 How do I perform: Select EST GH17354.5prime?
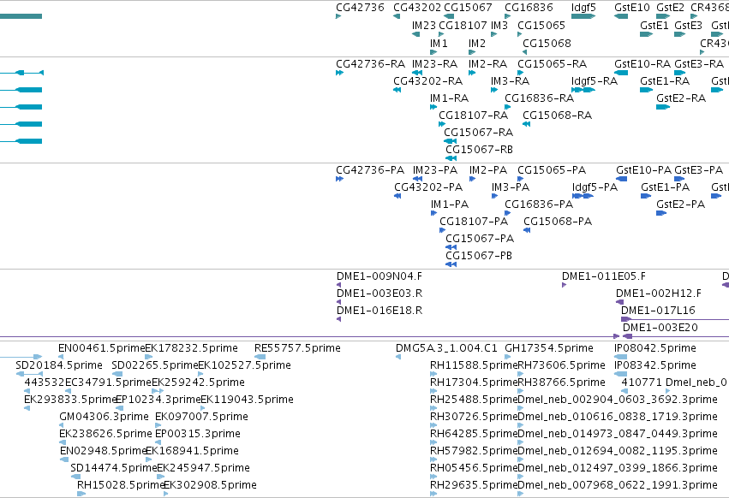click(x=549, y=348)
